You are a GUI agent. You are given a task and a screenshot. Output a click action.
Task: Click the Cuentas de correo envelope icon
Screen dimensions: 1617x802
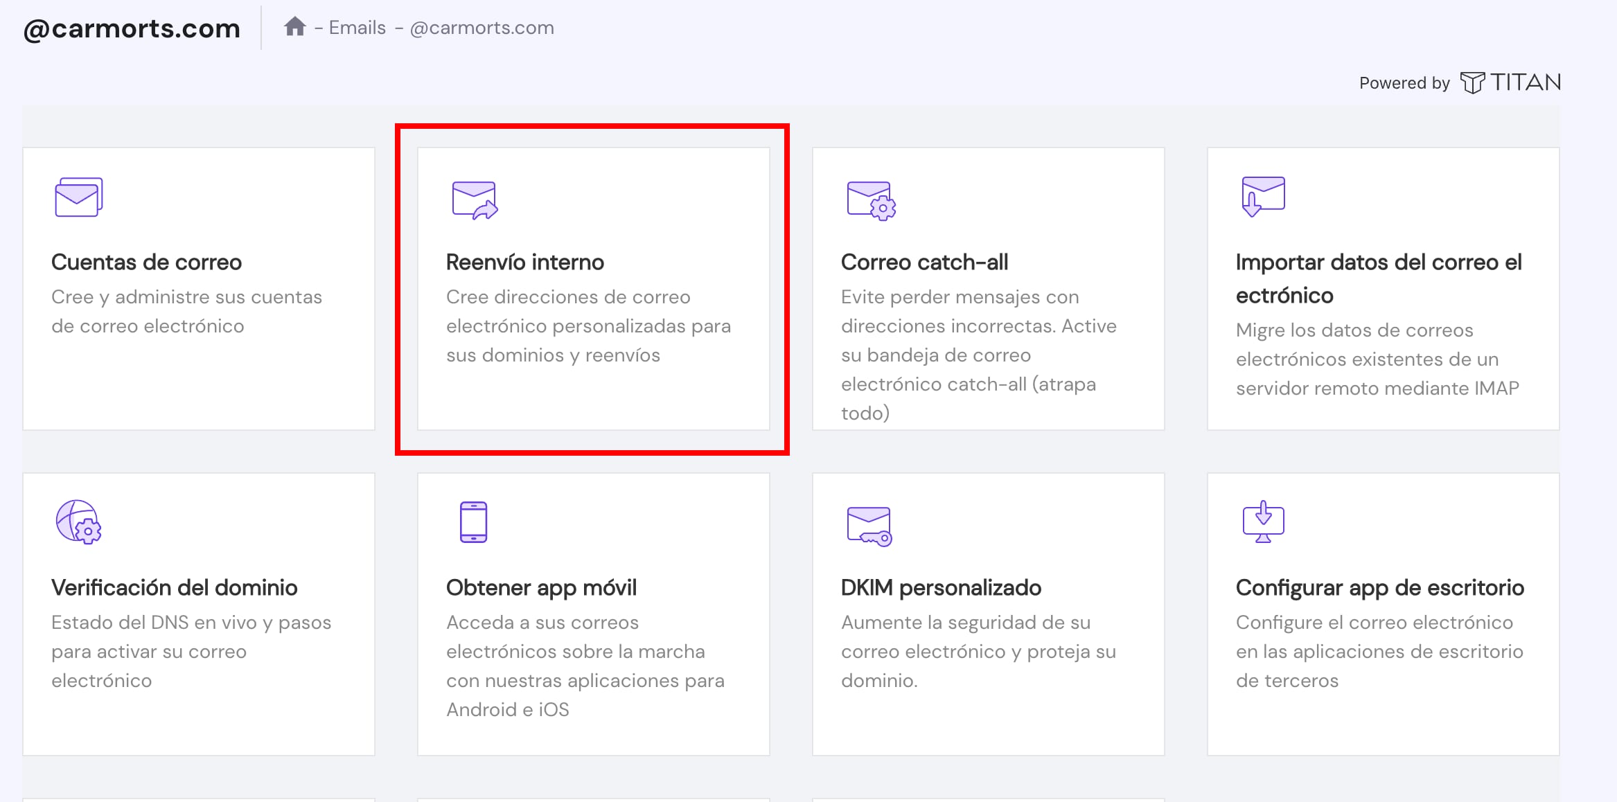(78, 197)
